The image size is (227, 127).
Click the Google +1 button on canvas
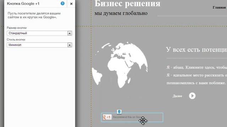(x=107, y=117)
